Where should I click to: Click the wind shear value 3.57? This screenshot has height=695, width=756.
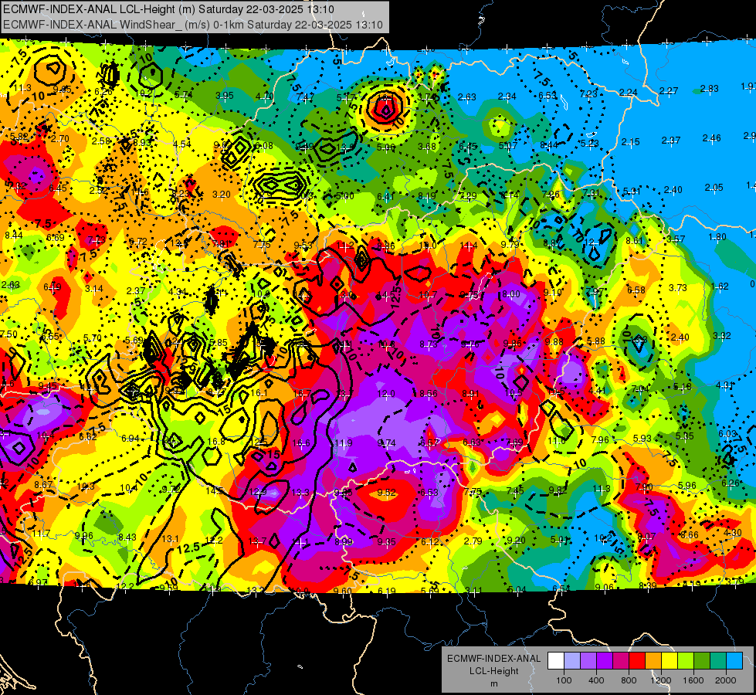676,239
